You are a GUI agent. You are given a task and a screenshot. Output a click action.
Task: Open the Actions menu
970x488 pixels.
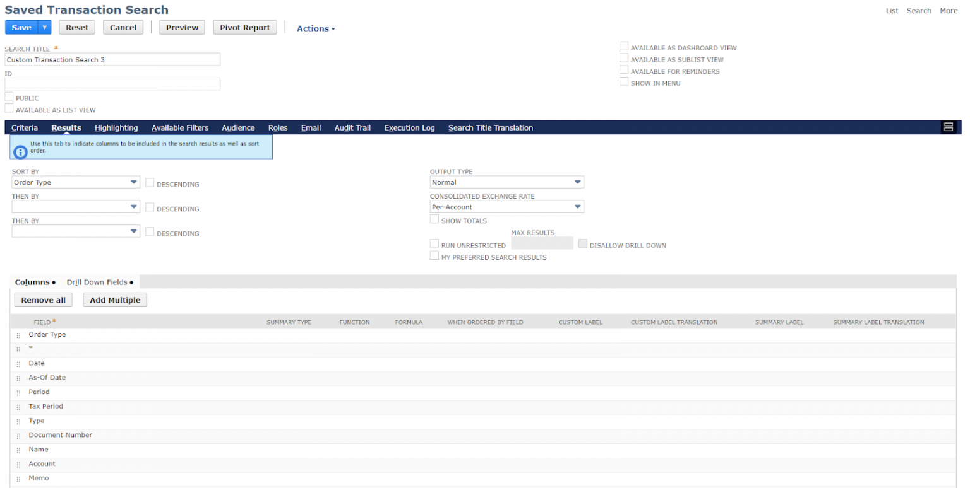(x=316, y=28)
